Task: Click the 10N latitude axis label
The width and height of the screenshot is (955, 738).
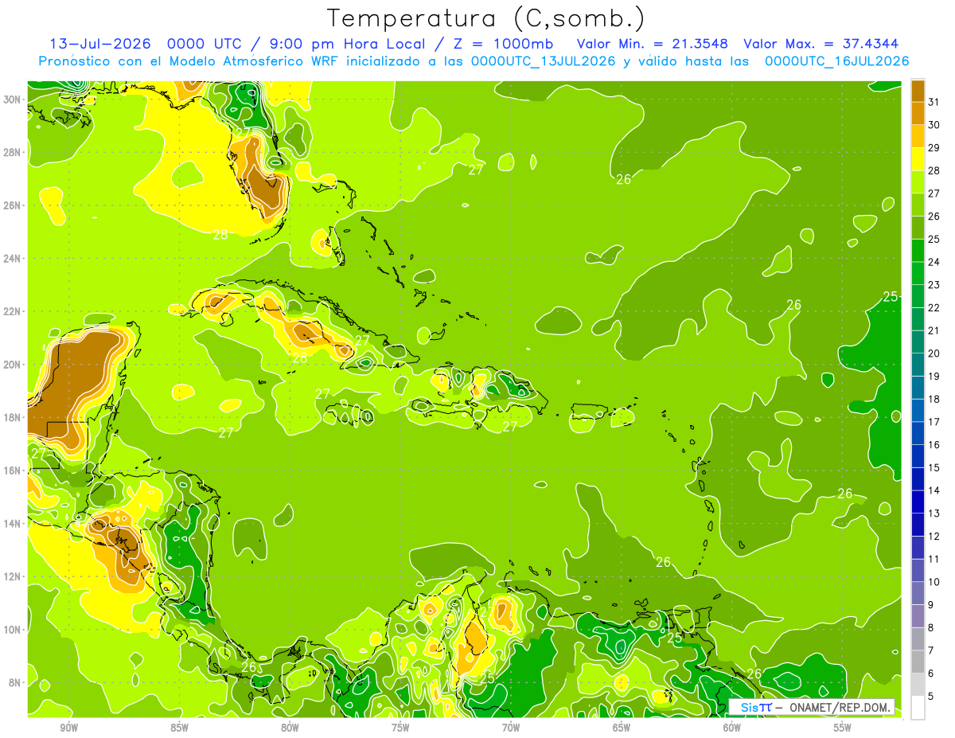Action: 13,630
